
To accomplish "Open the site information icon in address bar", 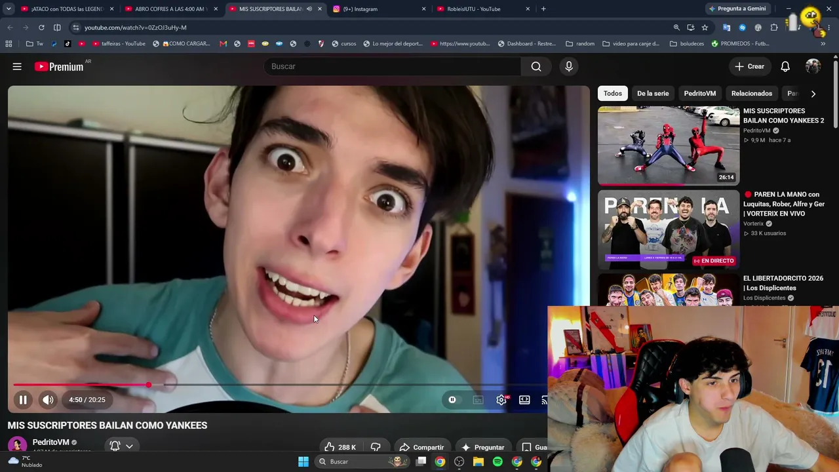I will click(75, 28).
